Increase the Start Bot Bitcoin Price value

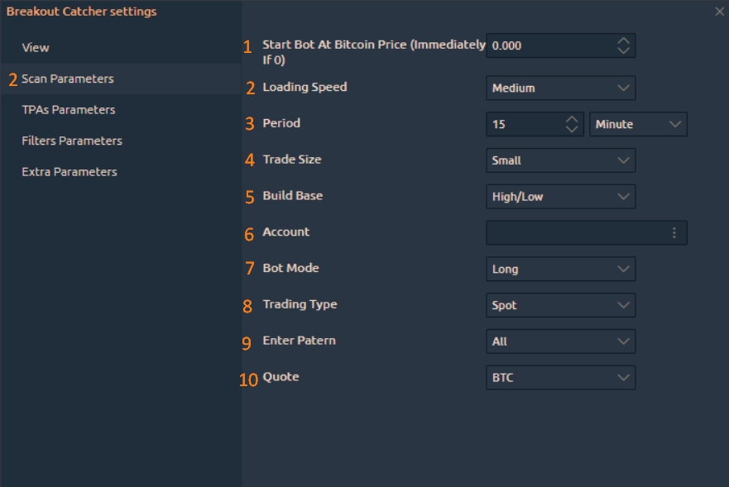(623, 41)
